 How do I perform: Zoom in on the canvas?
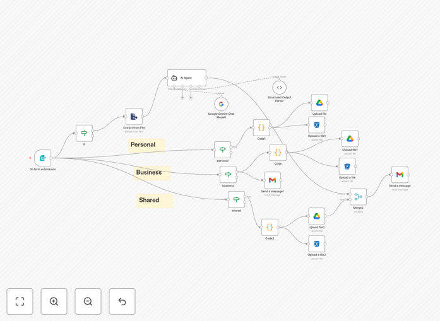point(54,301)
